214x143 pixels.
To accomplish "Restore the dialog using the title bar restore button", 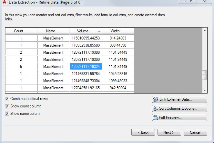I will (192, 1).
